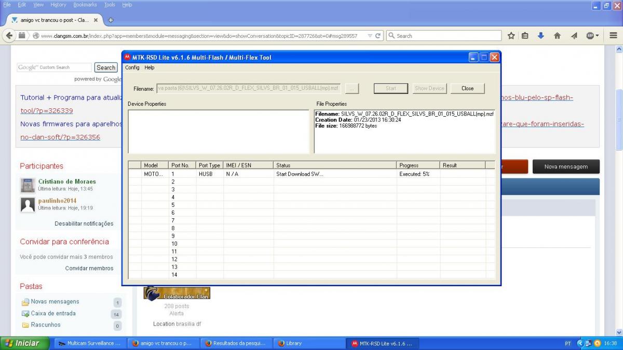This screenshot has width=623, height=350.
Task: Open a new browser tab
Action: click(x=111, y=20)
